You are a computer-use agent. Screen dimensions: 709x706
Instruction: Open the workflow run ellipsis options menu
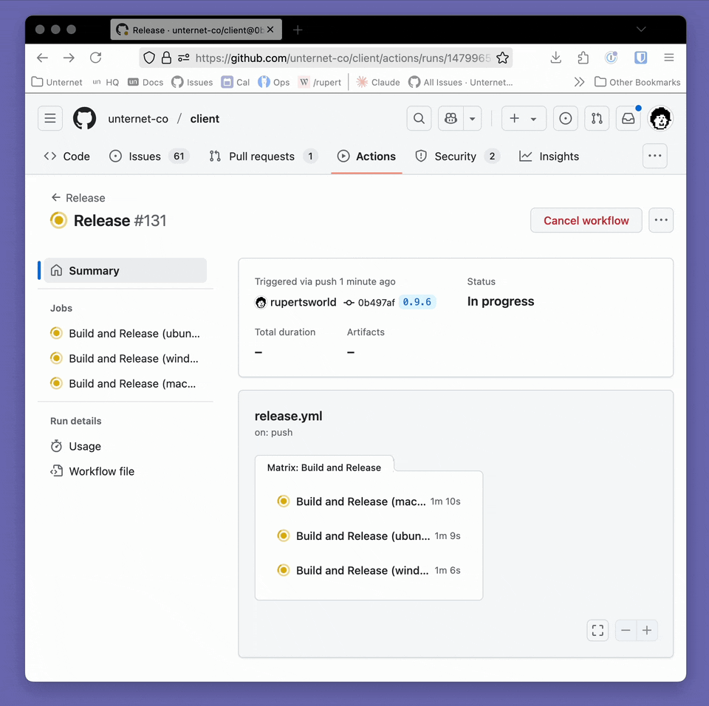tap(660, 220)
